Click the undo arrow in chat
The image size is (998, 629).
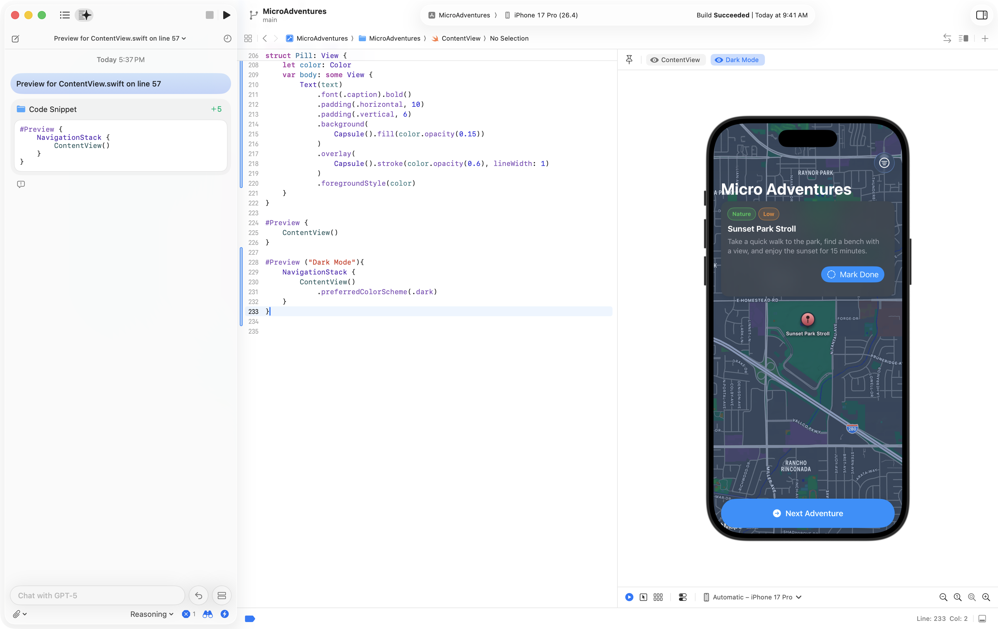(x=199, y=595)
